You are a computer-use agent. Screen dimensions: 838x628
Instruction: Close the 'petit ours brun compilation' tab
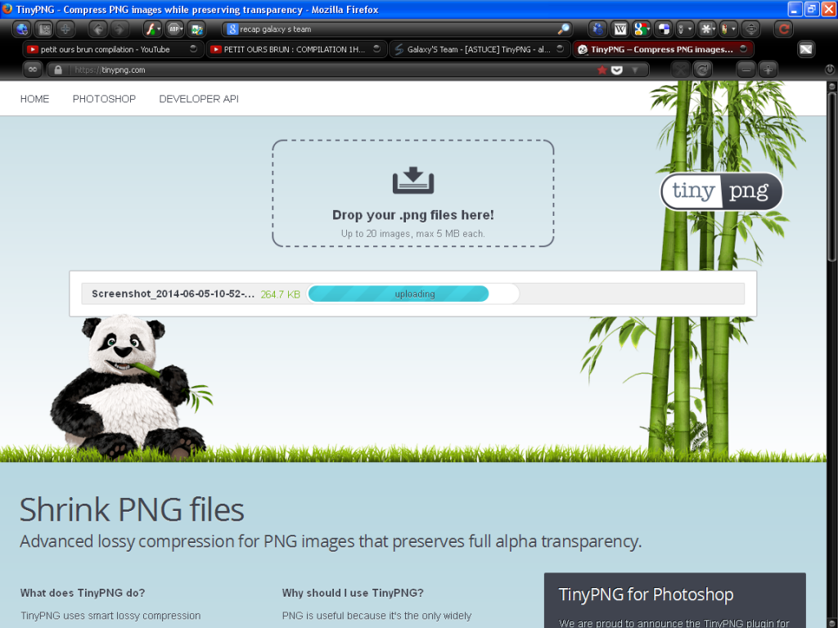193,48
